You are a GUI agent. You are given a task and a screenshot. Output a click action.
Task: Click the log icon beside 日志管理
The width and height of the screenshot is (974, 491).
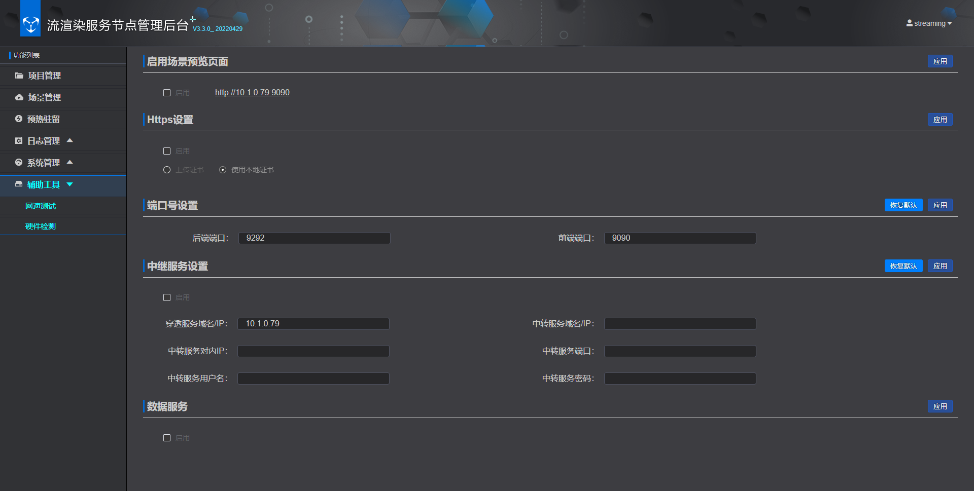tap(19, 141)
